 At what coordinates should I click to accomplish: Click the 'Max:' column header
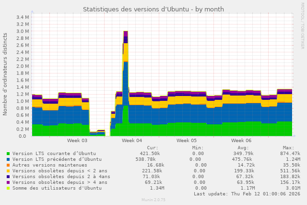(x=289, y=148)
